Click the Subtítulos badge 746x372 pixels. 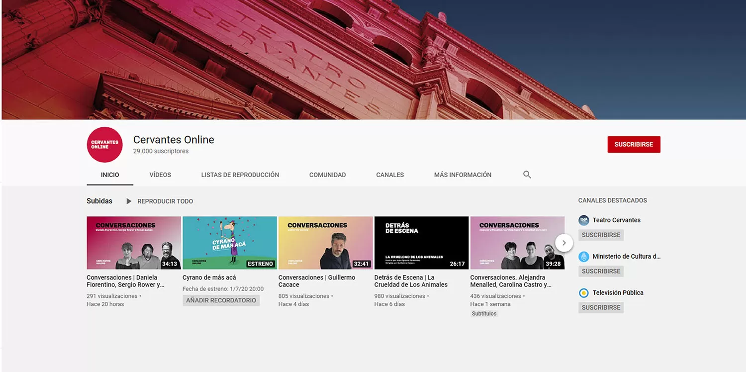(x=484, y=314)
